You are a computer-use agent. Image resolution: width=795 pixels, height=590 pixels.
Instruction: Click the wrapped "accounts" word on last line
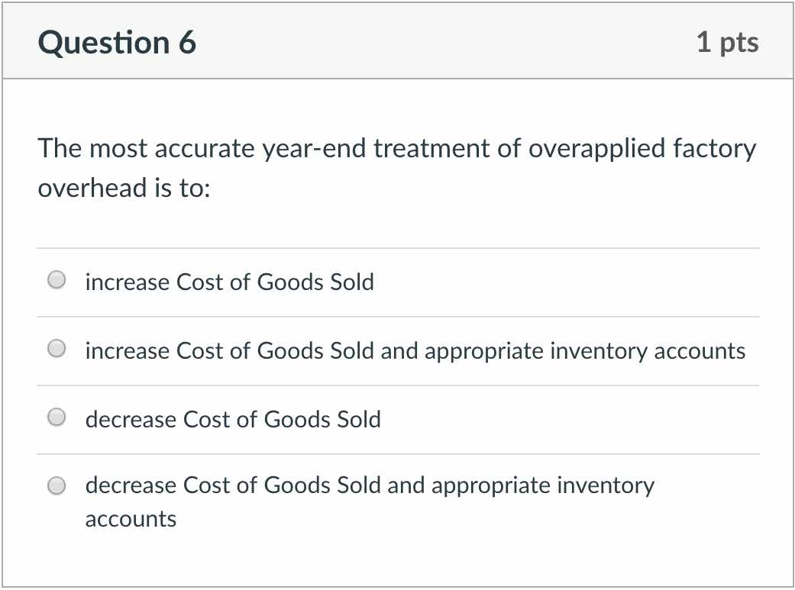click(131, 519)
